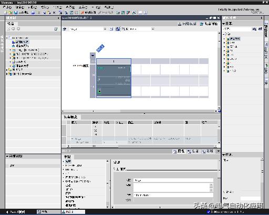Open the zoom level dropdown
The image size is (269, 215).
point(153,29)
